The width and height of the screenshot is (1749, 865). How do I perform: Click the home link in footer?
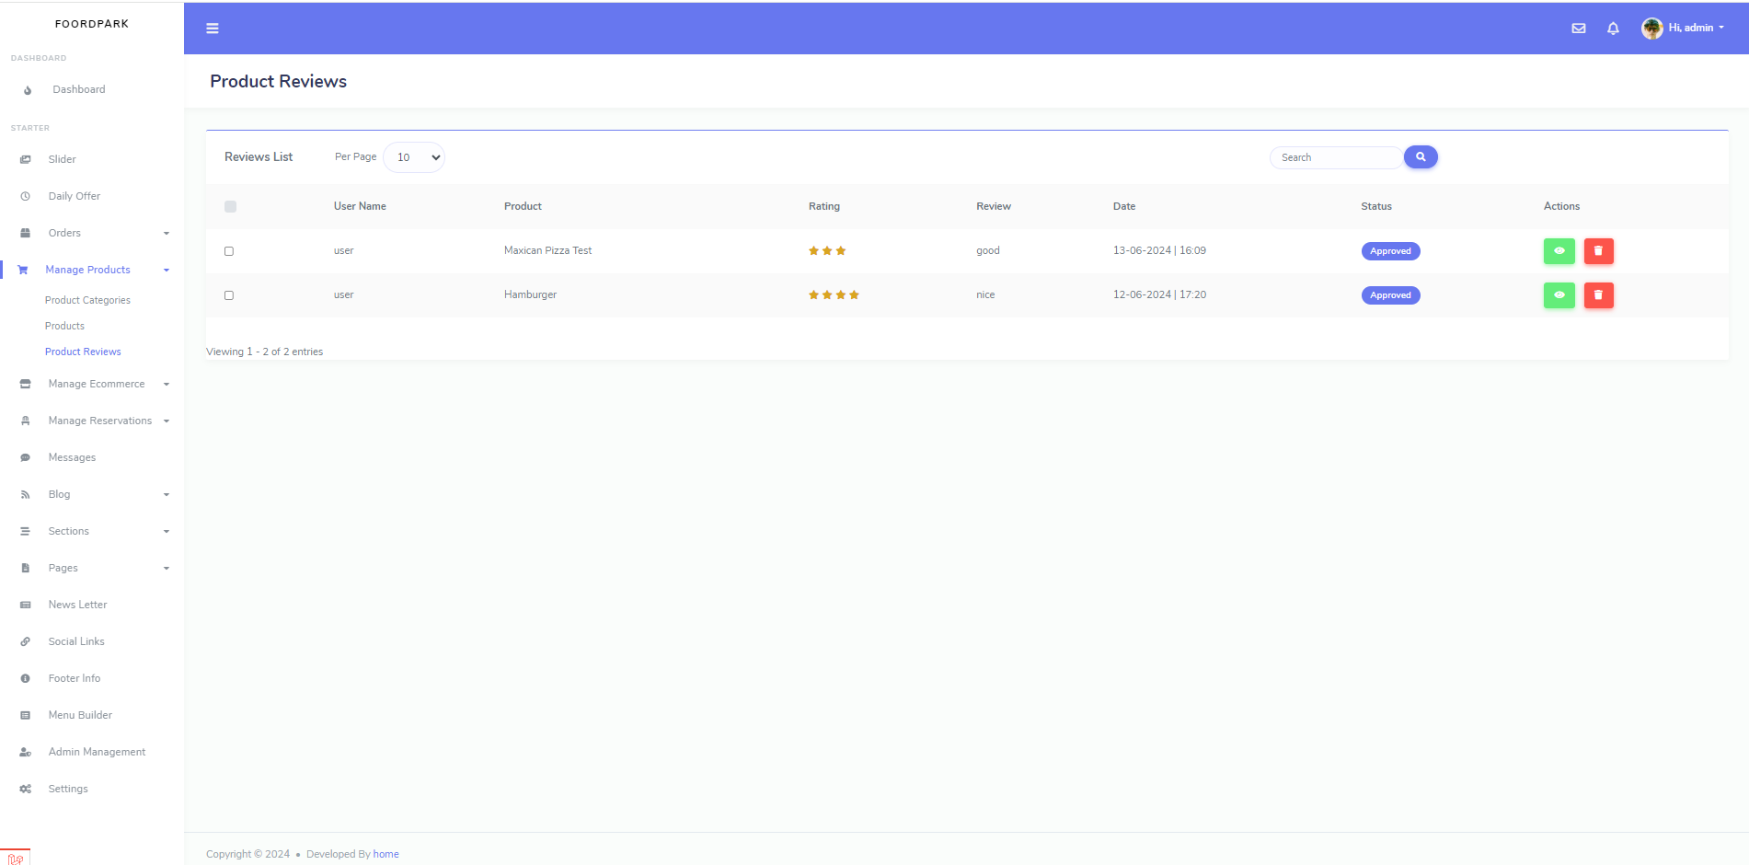pos(385,854)
